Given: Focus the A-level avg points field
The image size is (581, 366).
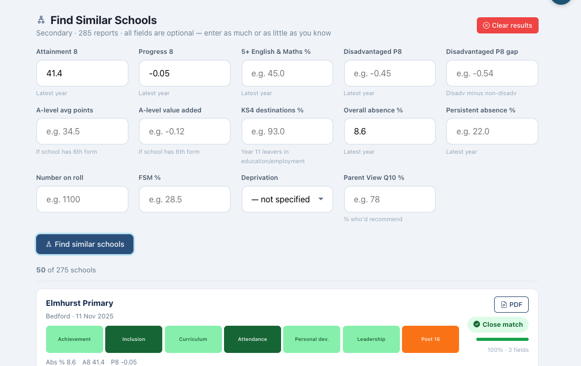Looking at the screenshot, I should [82, 131].
